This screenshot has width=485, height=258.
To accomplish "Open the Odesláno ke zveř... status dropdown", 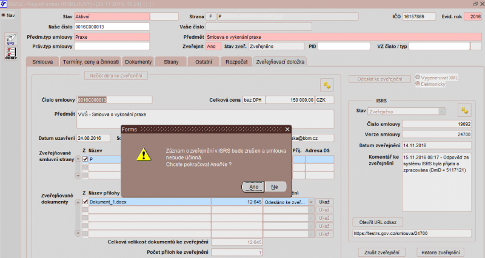I will (311, 202).
